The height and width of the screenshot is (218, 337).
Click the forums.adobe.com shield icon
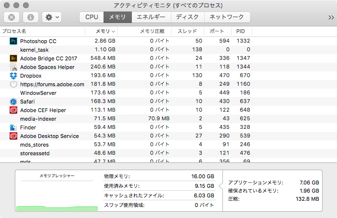pos(13,84)
